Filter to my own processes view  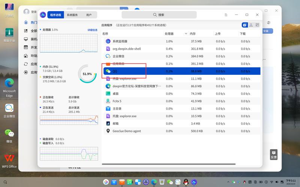pos(251,25)
